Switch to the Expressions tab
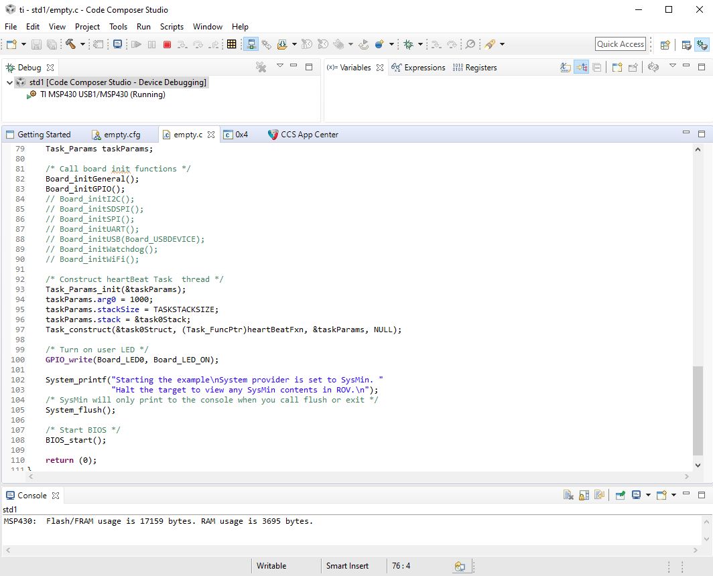Image resolution: width=713 pixels, height=576 pixels. (x=419, y=68)
